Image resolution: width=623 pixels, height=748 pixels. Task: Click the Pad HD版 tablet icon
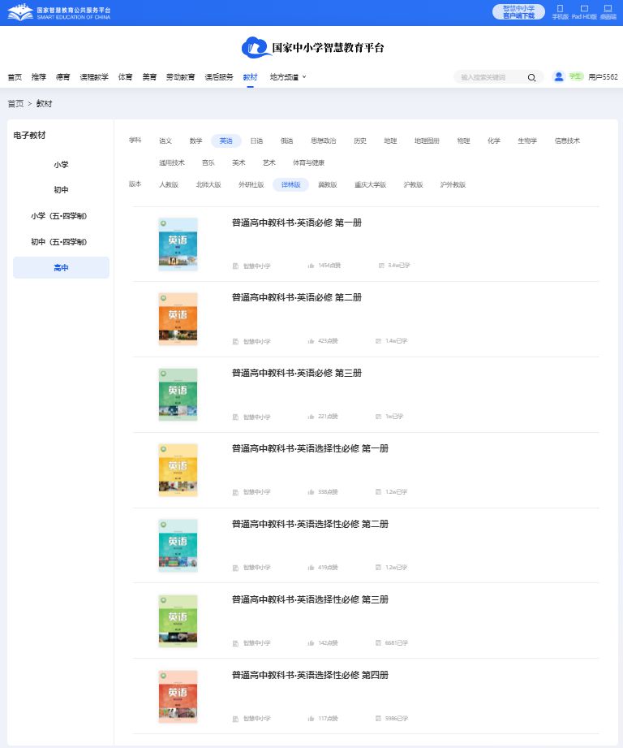click(x=584, y=9)
